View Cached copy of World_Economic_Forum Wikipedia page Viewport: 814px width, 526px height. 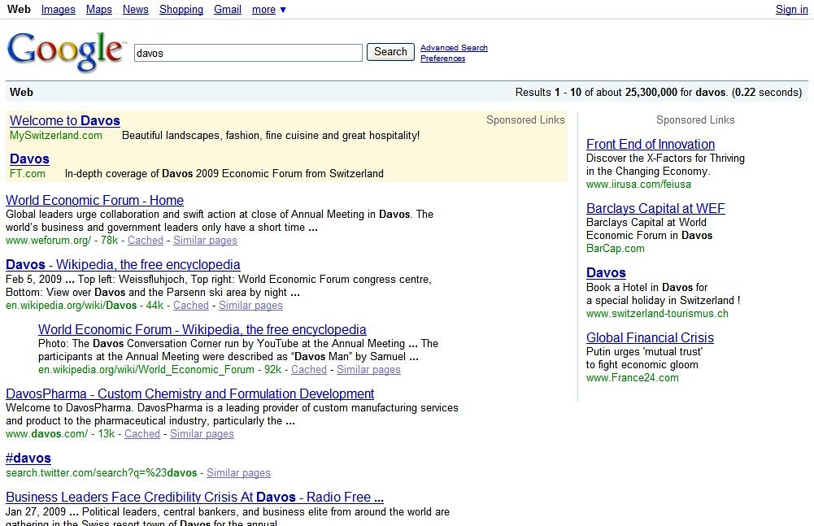pos(309,370)
